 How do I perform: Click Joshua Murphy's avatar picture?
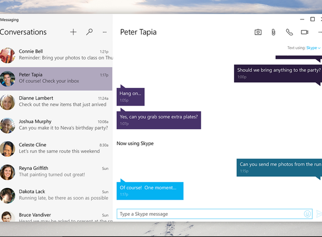tap(7, 126)
